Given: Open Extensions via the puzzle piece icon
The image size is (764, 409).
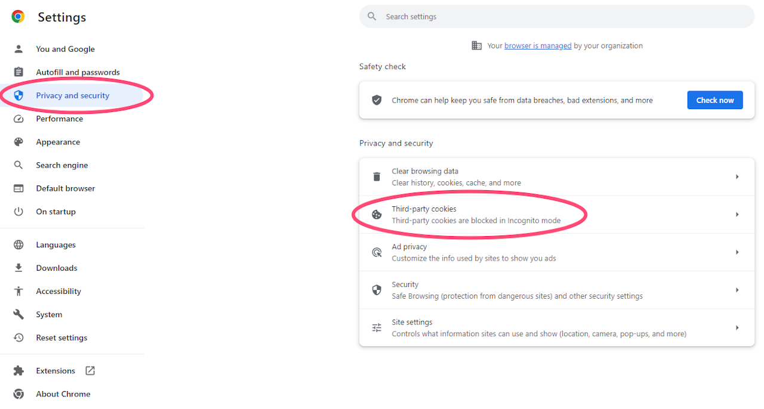Looking at the screenshot, I should [19, 370].
